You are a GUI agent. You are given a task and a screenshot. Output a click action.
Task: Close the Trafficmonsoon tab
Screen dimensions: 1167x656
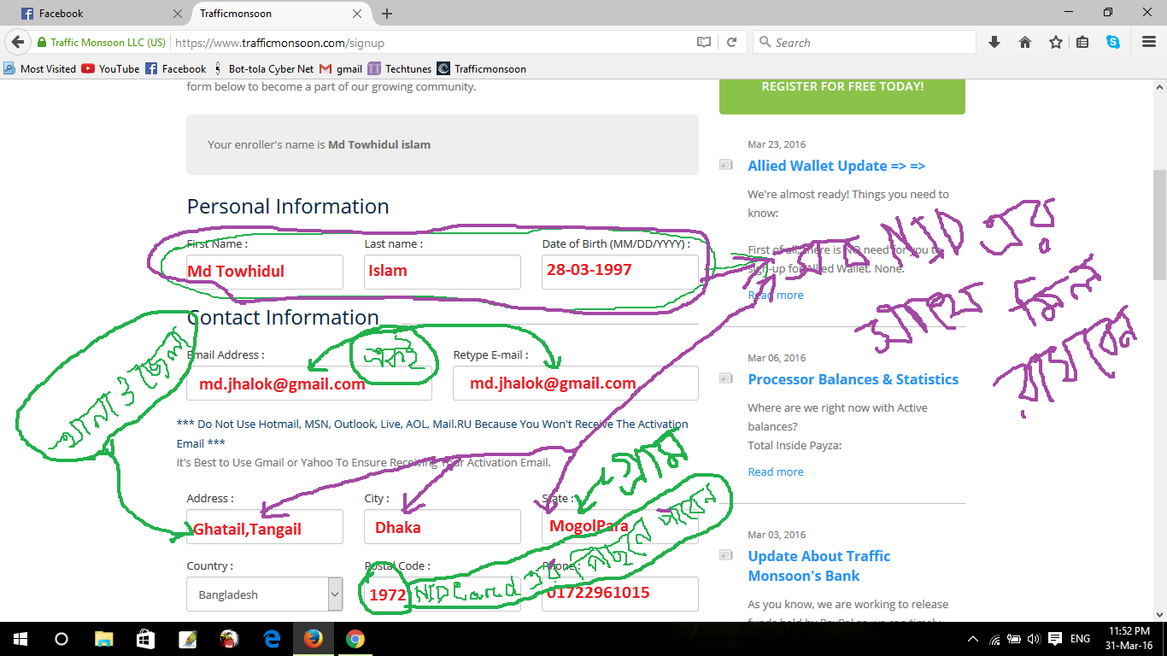pos(358,14)
